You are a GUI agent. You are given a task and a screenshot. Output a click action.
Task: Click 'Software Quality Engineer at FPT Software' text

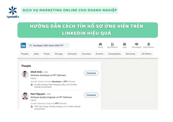(51, 97)
